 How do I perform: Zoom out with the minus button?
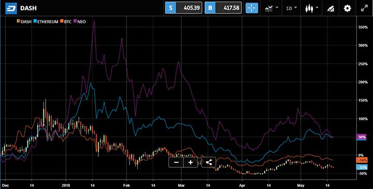pyautogui.click(x=176, y=163)
